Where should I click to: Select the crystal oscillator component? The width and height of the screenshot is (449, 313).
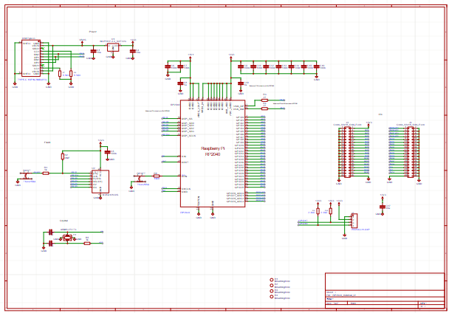(67, 238)
